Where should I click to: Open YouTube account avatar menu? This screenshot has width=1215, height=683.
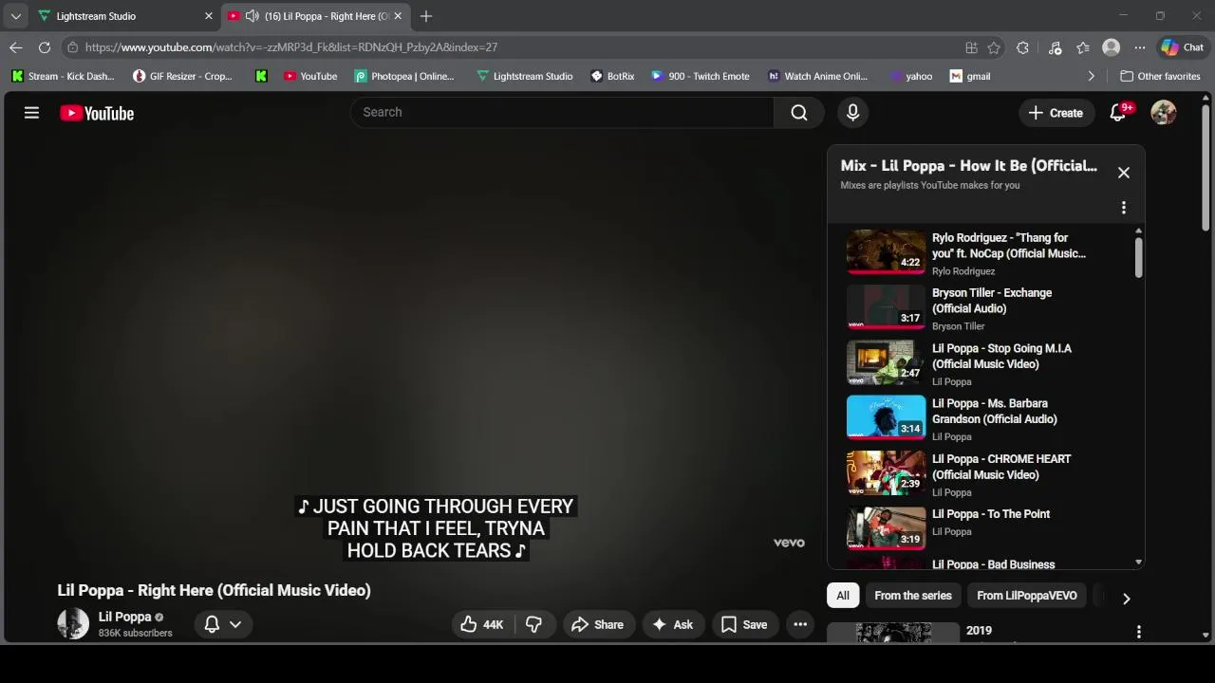click(1164, 112)
